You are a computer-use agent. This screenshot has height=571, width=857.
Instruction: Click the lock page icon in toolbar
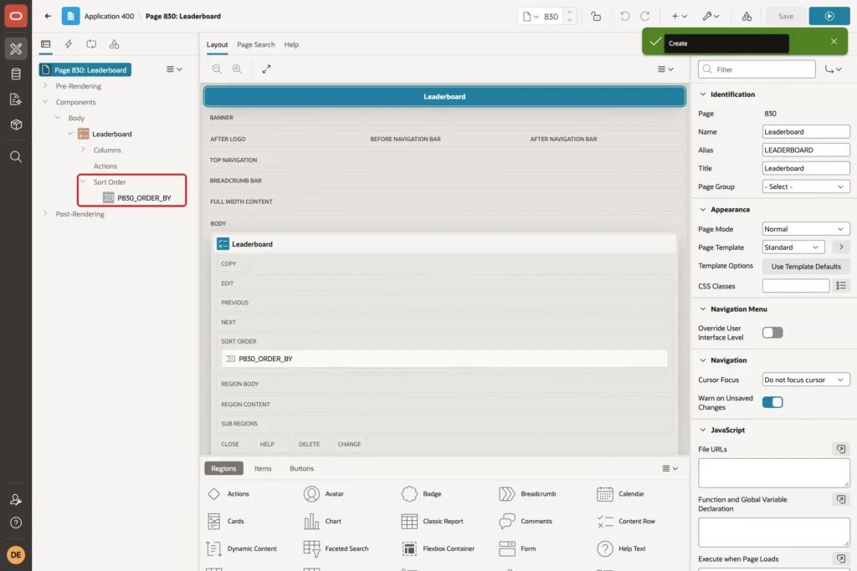(596, 17)
